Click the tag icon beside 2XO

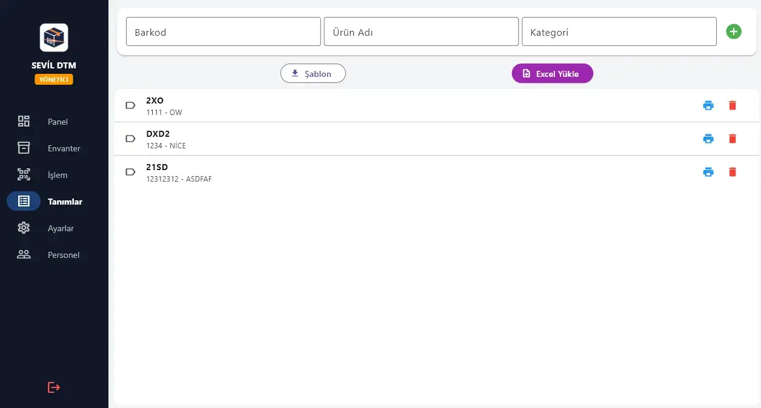[130, 105]
